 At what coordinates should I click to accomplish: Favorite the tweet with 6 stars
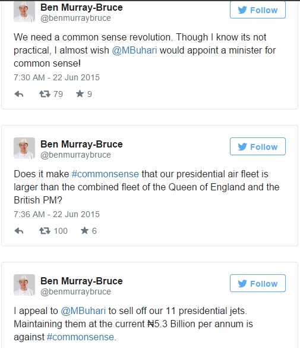point(84,231)
